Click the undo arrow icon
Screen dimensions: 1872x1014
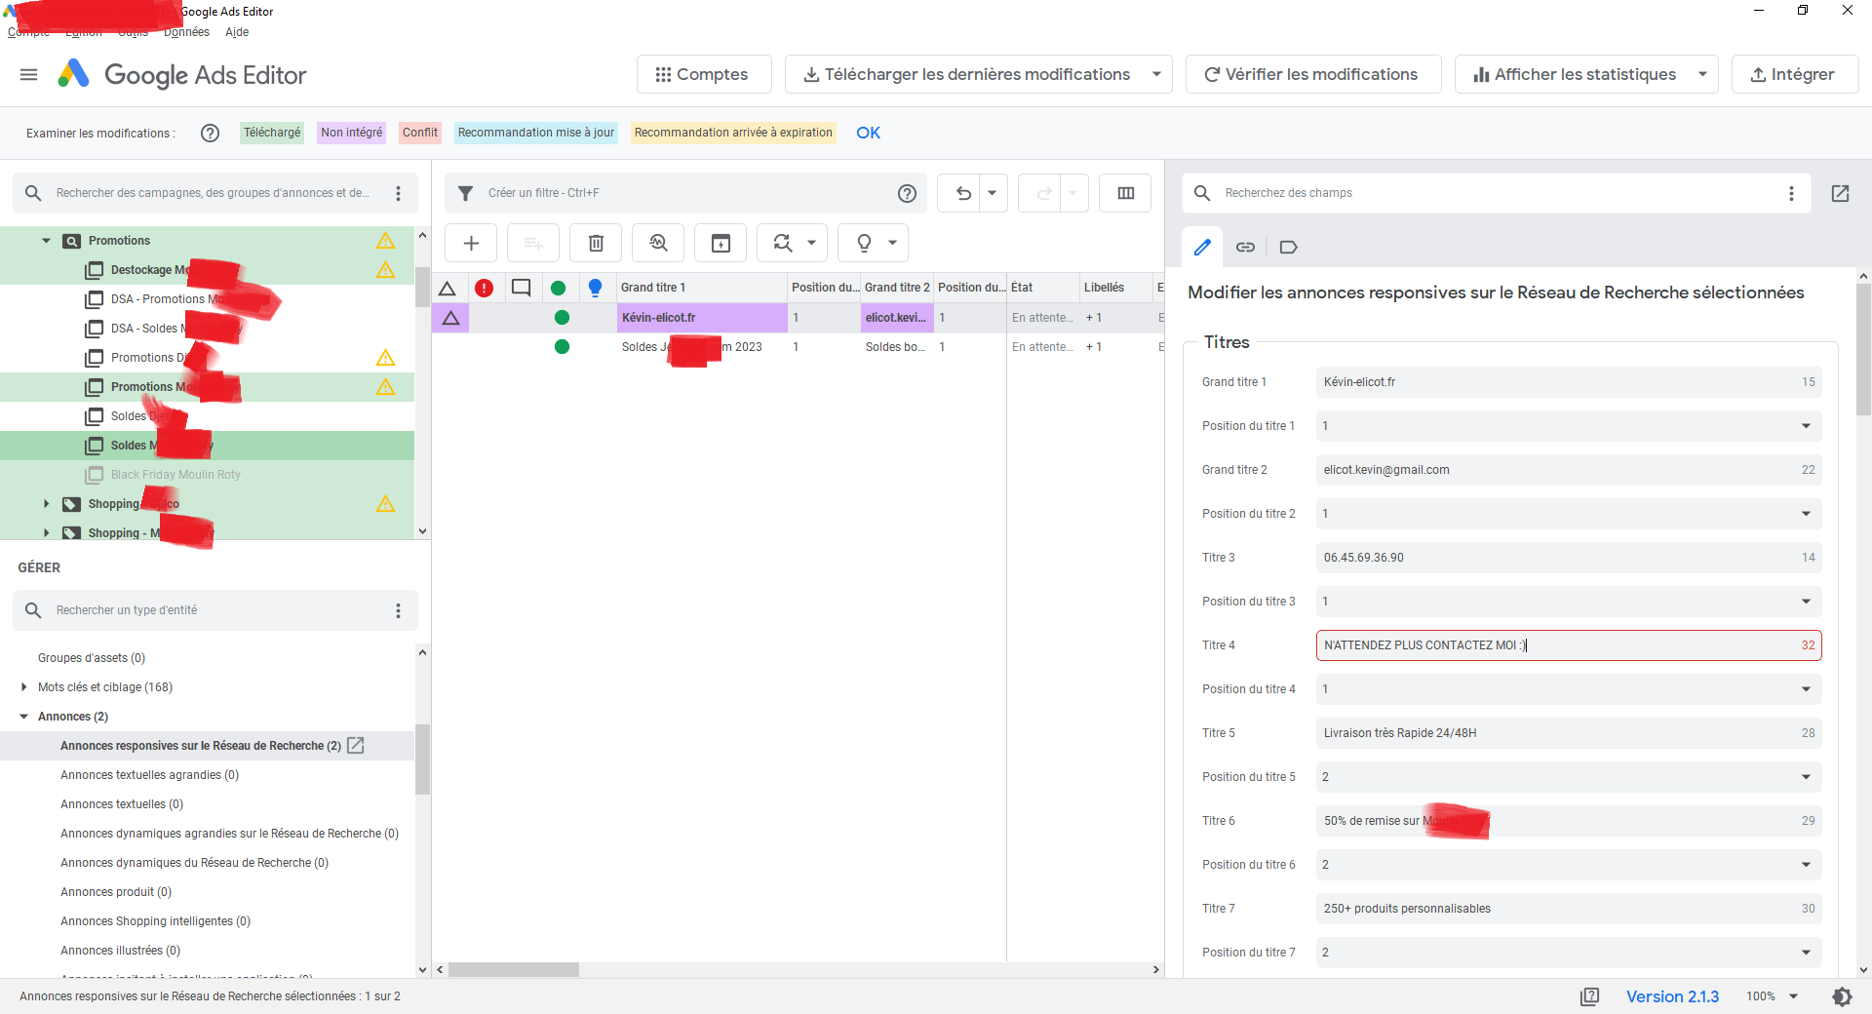(962, 193)
